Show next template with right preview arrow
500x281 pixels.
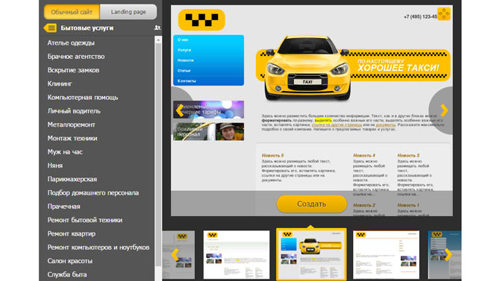click(x=444, y=110)
